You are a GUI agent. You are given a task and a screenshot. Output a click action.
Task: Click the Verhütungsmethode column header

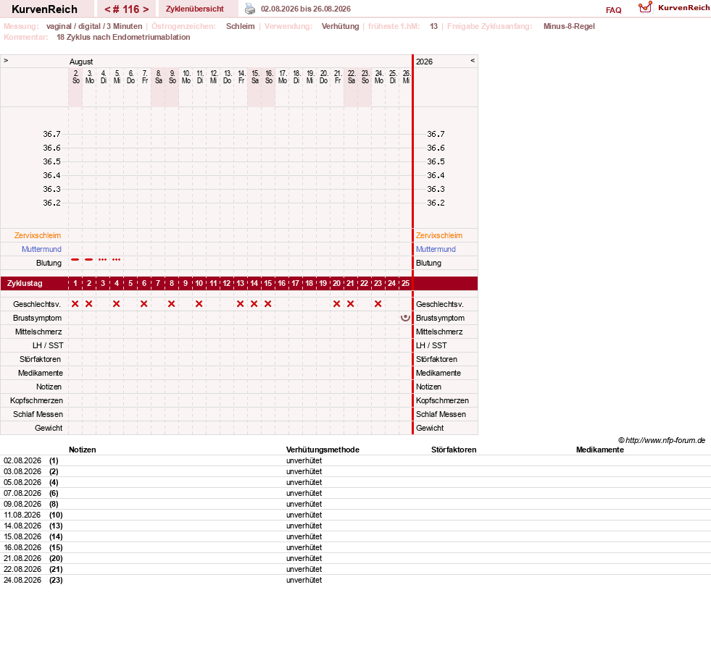[x=323, y=450]
